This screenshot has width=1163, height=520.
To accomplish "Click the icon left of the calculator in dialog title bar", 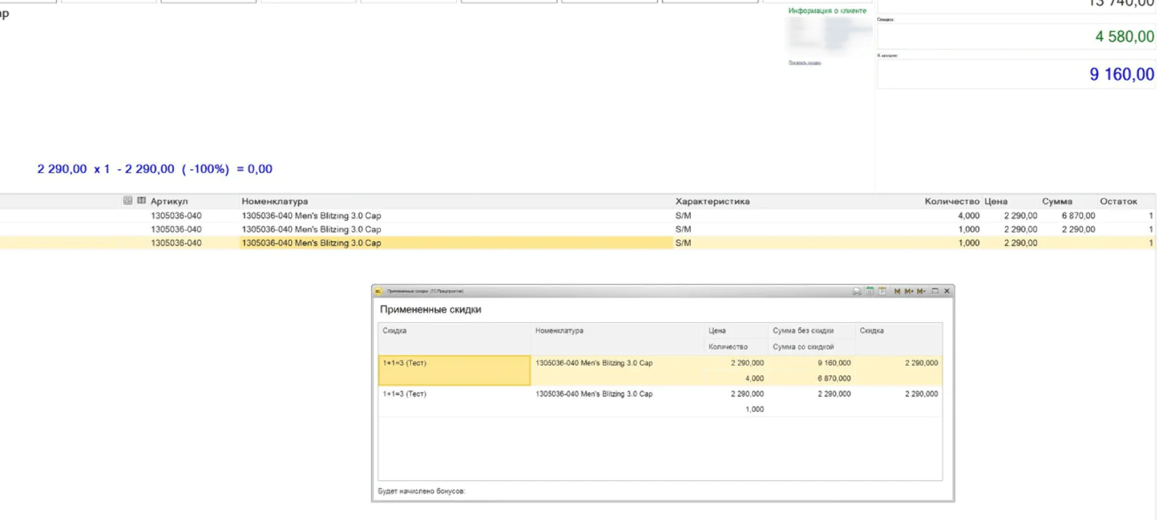I will tap(857, 291).
